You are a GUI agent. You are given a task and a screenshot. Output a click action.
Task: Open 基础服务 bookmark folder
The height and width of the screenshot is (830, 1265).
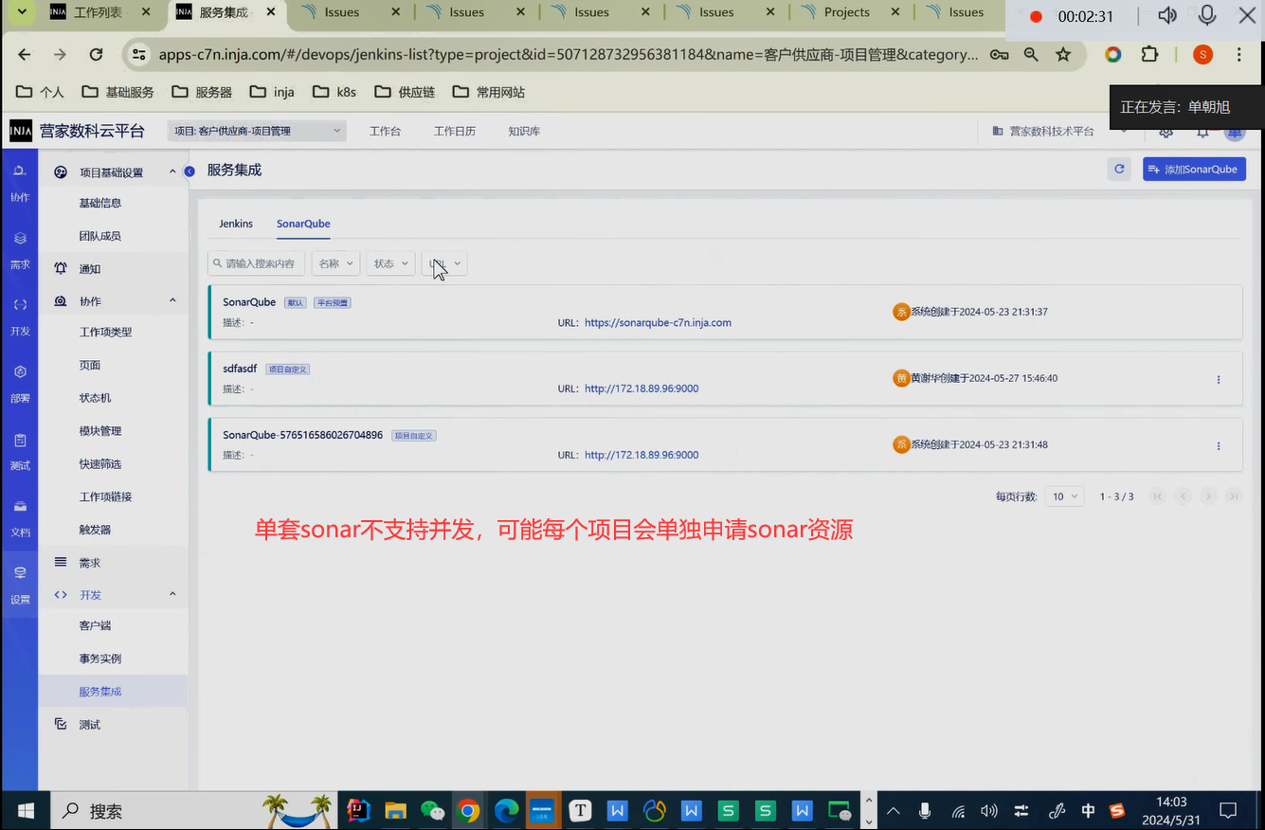[117, 92]
